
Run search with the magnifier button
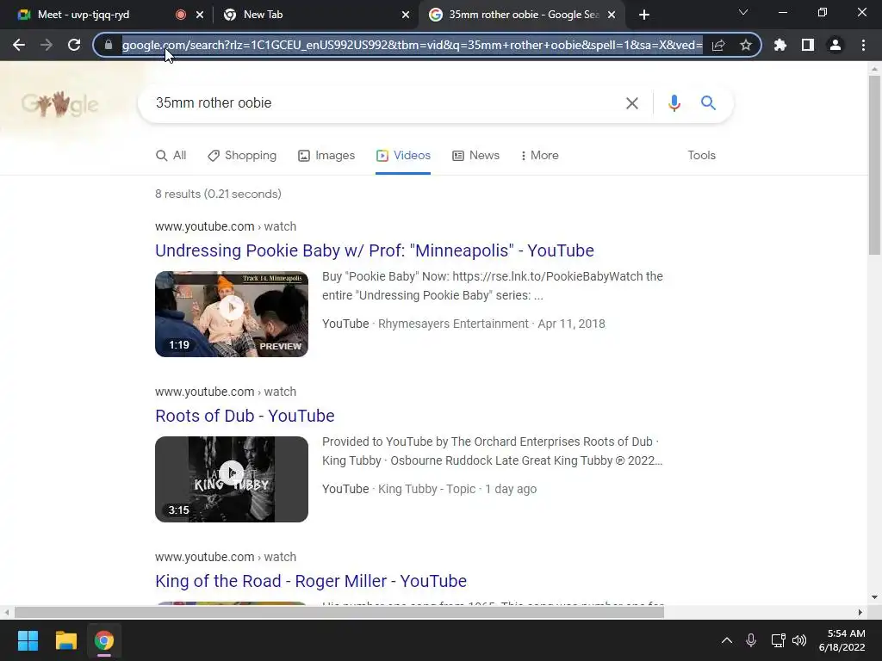pyautogui.click(x=708, y=103)
